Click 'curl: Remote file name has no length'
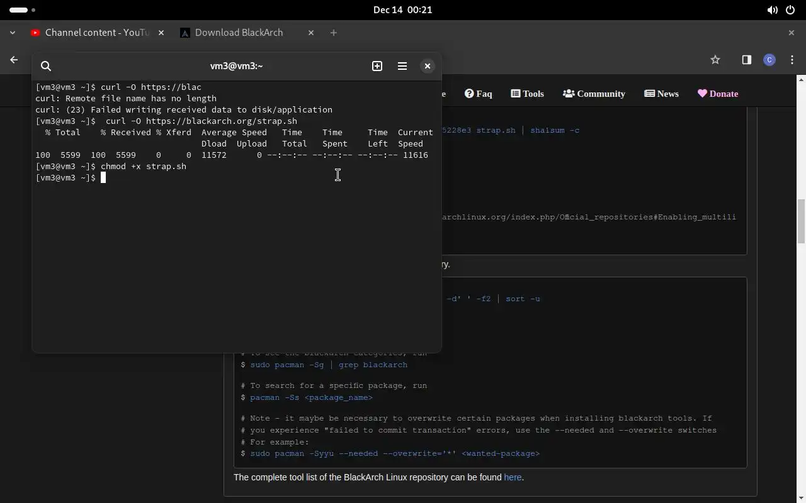 [126, 99]
